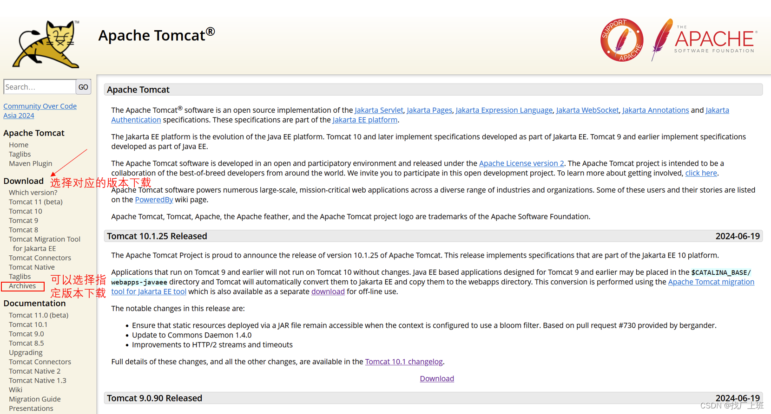Open Migration Guide link
Viewport: 771px width, 414px height.
coord(35,399)
